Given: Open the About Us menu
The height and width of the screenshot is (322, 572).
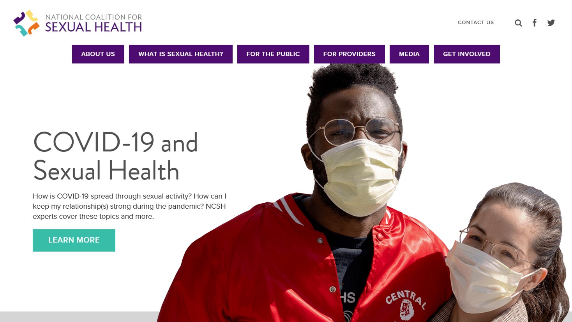Looking at the screenshot, I should tap(98, 54).
